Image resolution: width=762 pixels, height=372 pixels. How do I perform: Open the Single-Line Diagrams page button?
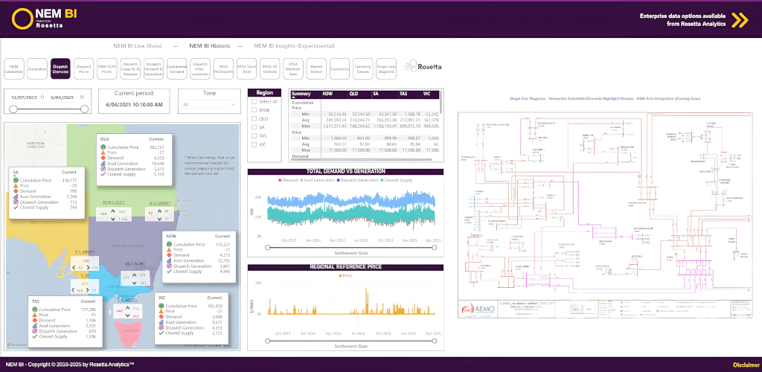(386, 69)
